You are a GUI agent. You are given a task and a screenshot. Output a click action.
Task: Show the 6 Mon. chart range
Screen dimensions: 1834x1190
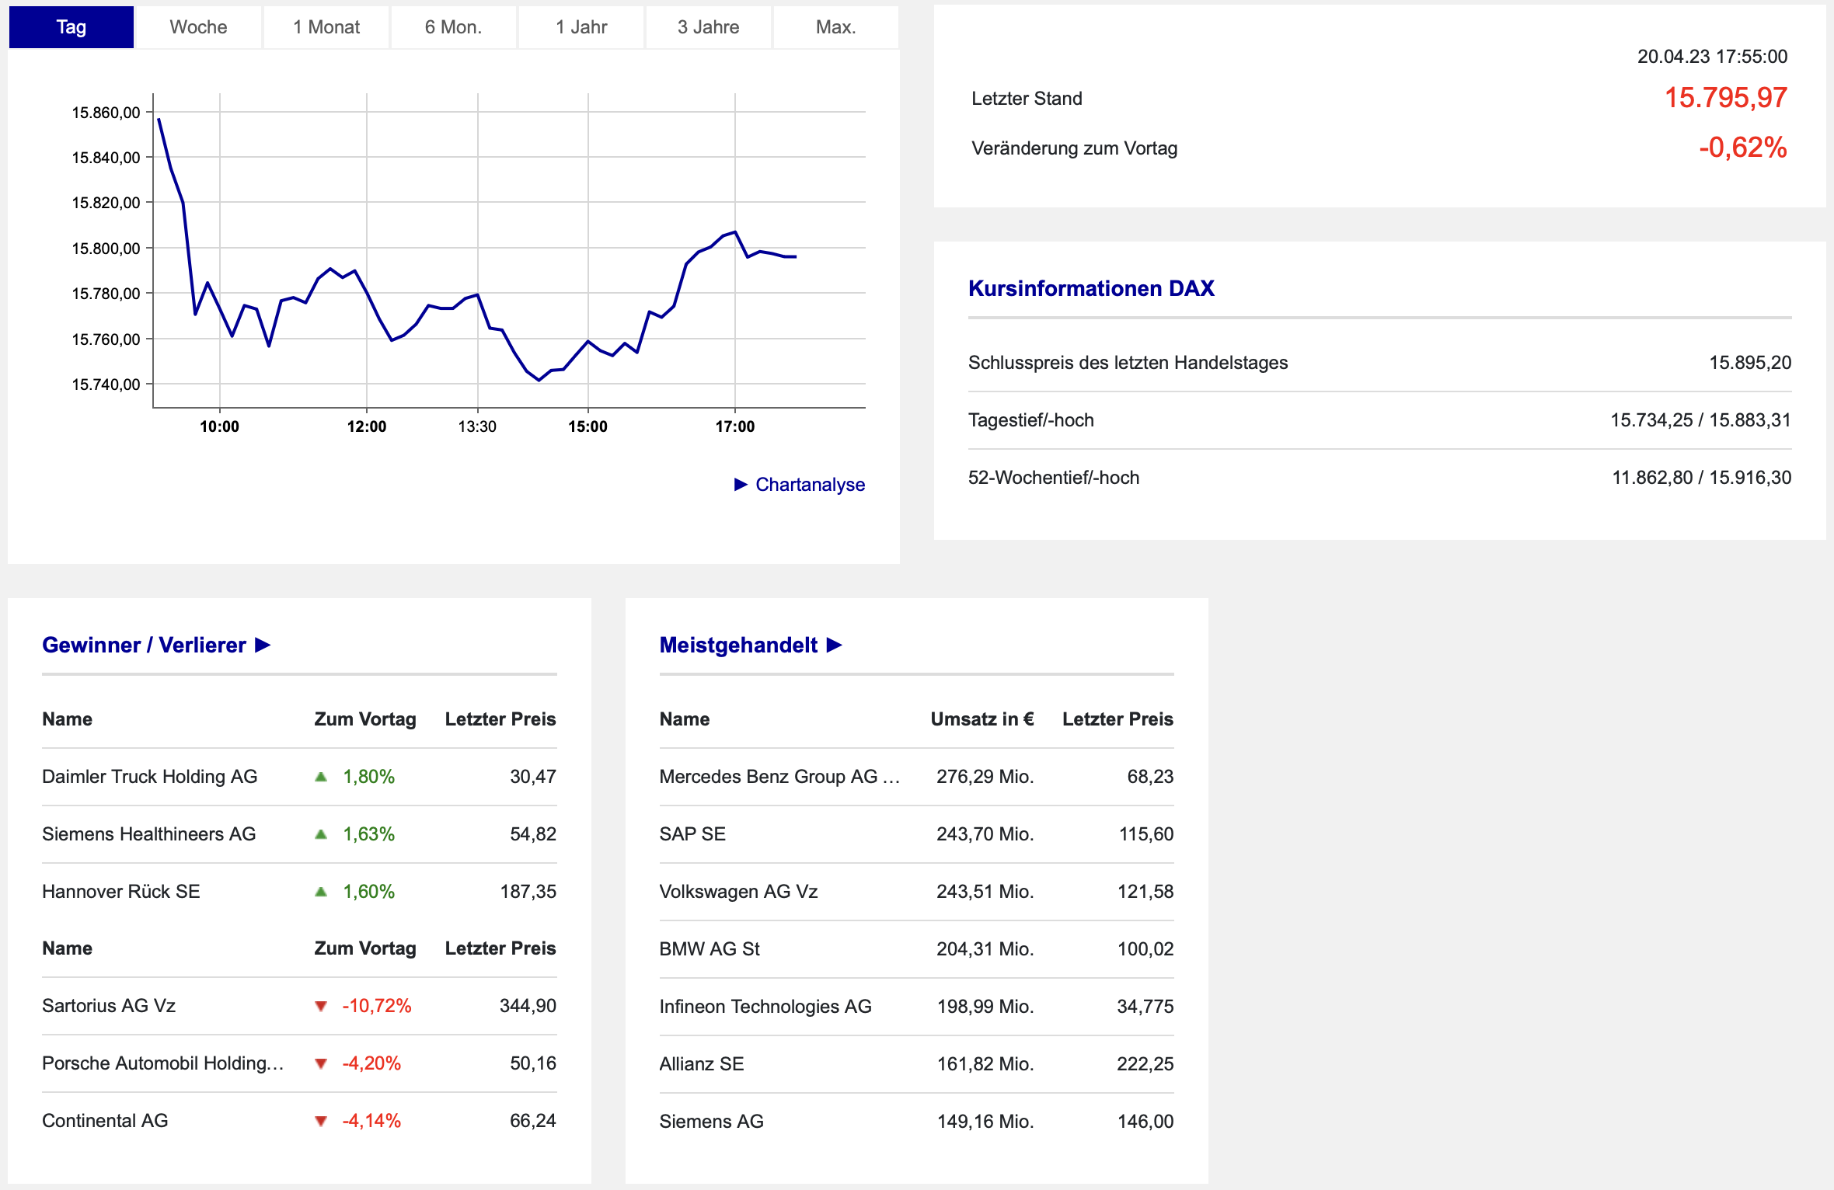(453, 27)
